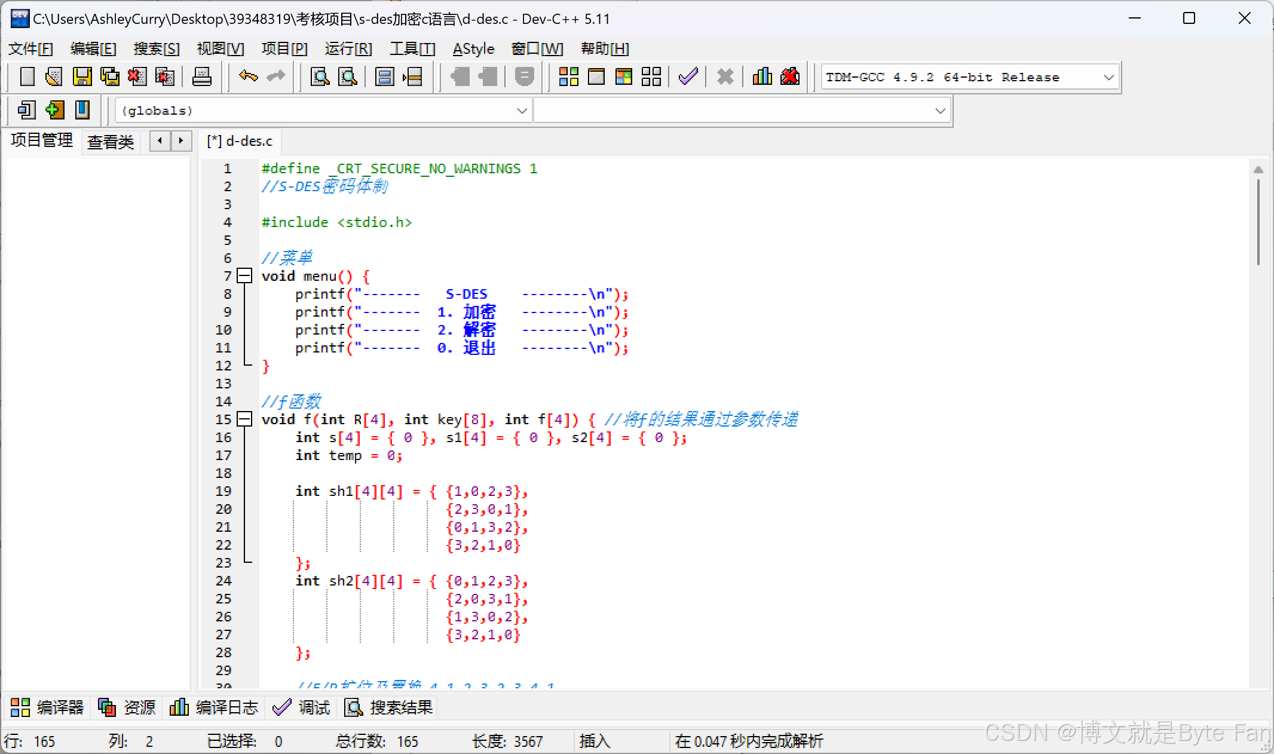1274x754 pixels.
Task: Open the AStyle menu
Action: (473, 48)
